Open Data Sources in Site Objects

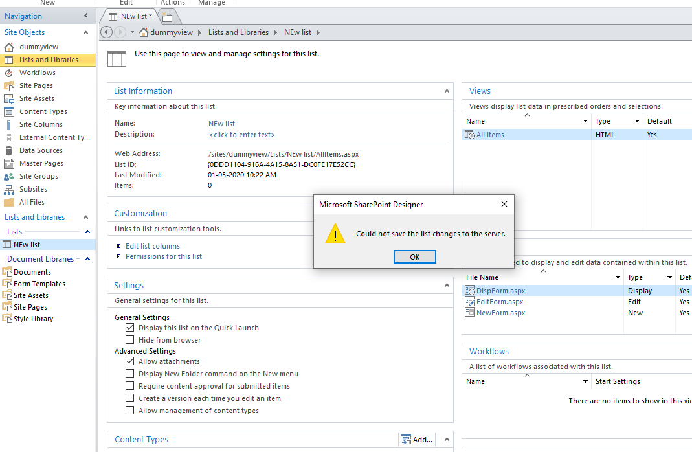(40, 150)
